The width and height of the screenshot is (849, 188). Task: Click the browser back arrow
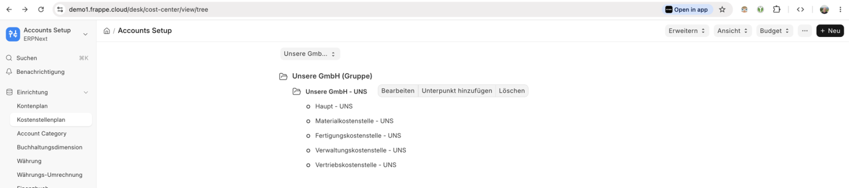pyautogui.click(x=9, y=9)
